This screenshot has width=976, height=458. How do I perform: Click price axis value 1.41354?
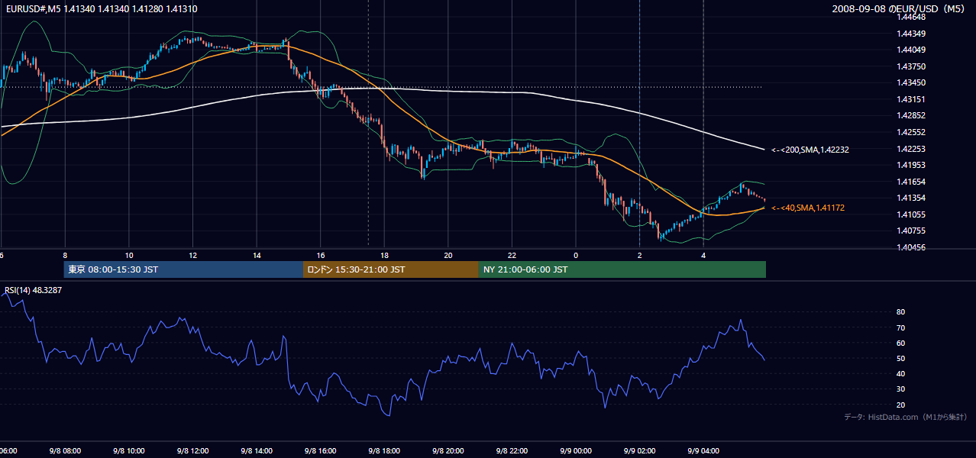[912, 198]
